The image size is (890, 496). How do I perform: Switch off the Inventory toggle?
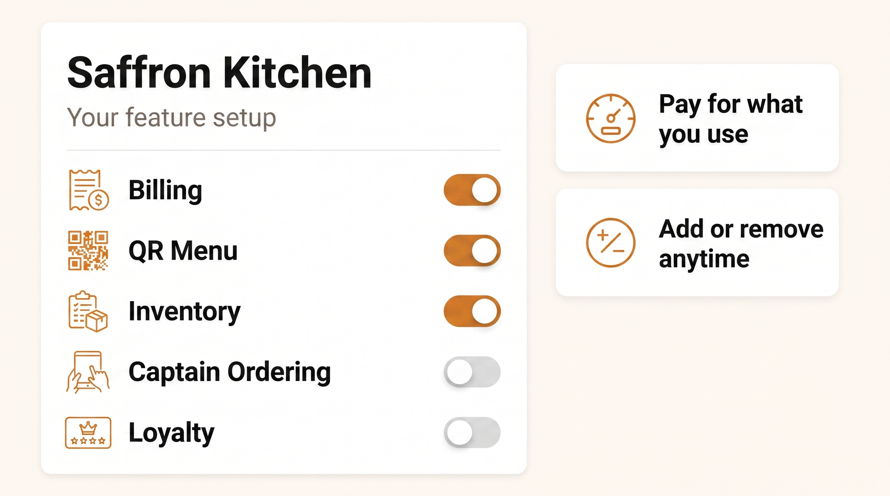coord(472,311)
